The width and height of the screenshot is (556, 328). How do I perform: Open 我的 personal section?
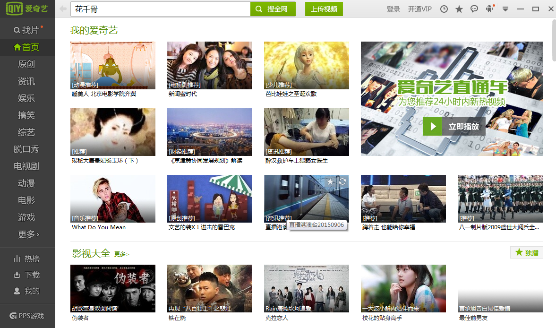27,291
